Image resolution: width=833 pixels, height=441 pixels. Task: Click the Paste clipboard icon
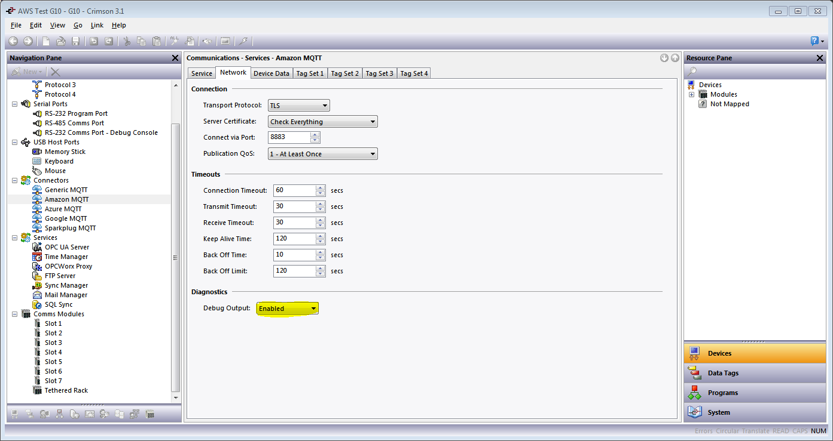click(157, 41)
